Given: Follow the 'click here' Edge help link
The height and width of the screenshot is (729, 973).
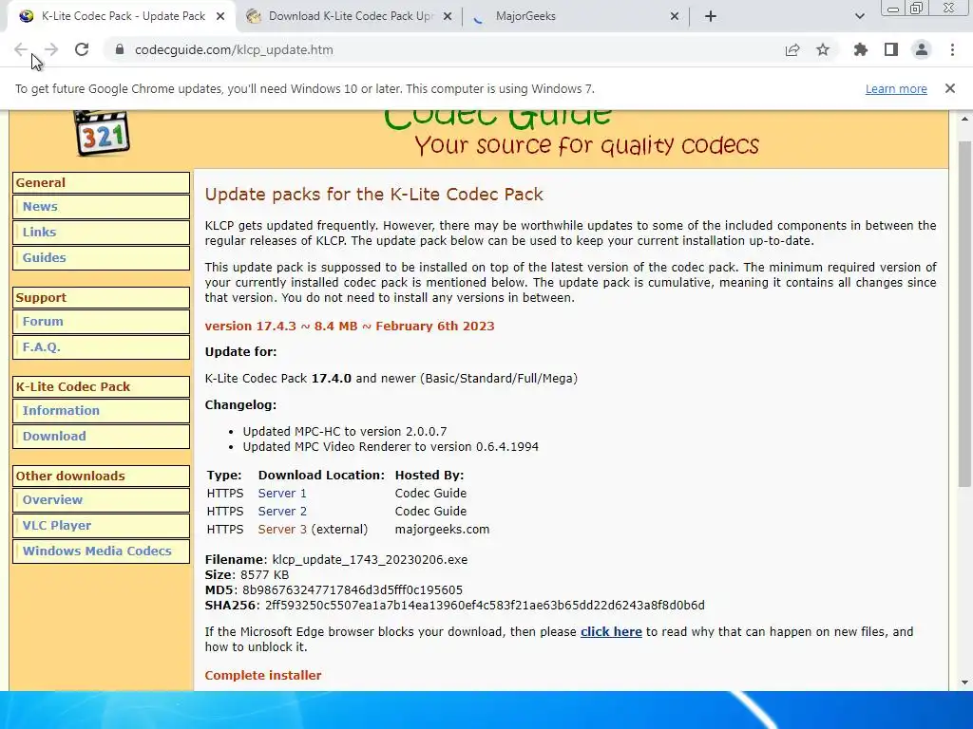Looking at the screenshot, I should pyautogui.click(x=611, y=631).
